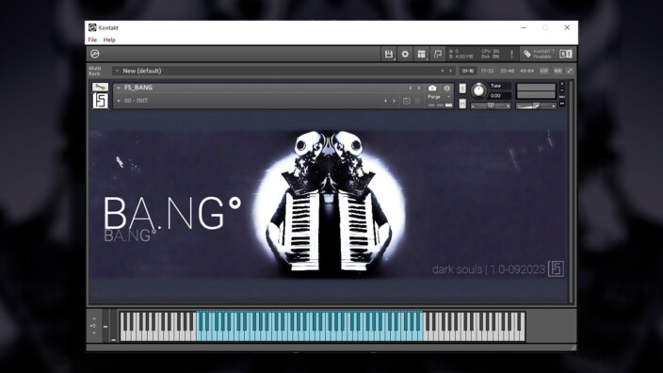
Task: Toggle the KSP multi-script button
Action: (x=543, y=71)
